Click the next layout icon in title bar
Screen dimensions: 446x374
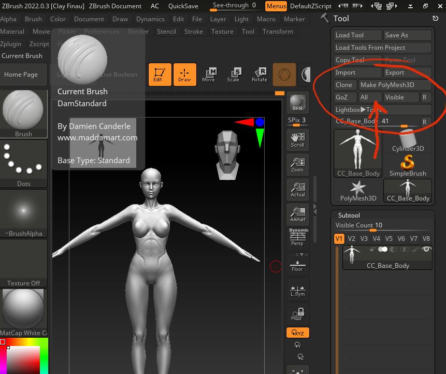tap(392, 6)
